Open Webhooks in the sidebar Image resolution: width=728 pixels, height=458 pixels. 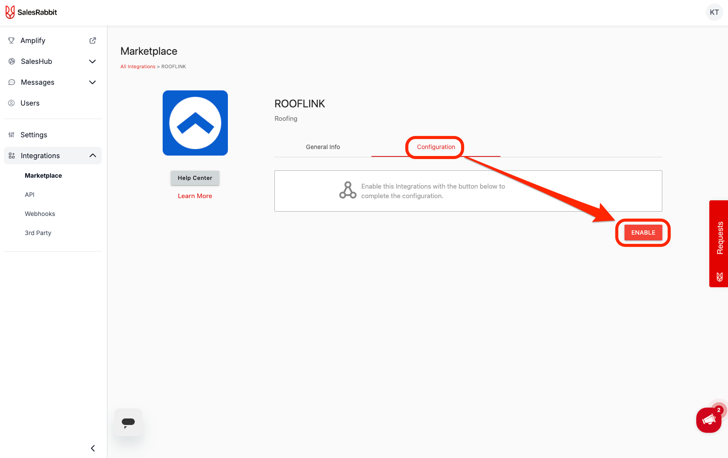click(x=40, y=214)
